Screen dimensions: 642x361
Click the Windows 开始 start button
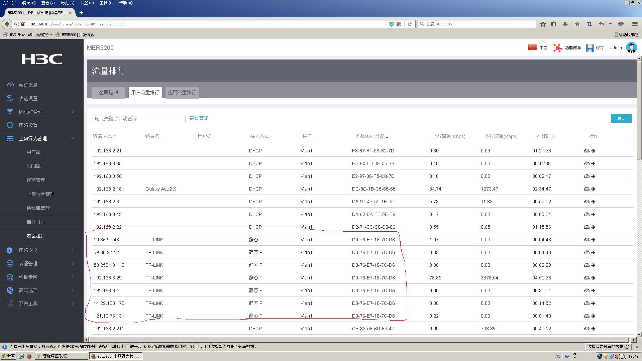pyautogui.click(x=9, y=356)
